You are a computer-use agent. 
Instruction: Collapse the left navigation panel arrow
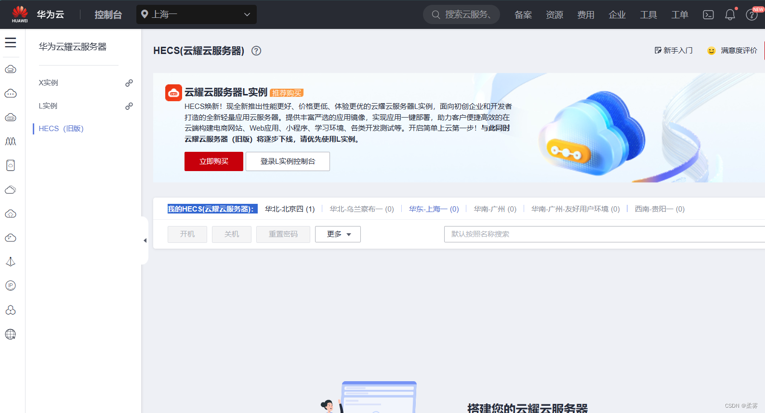pyautogui.click(x=145, y=240)
